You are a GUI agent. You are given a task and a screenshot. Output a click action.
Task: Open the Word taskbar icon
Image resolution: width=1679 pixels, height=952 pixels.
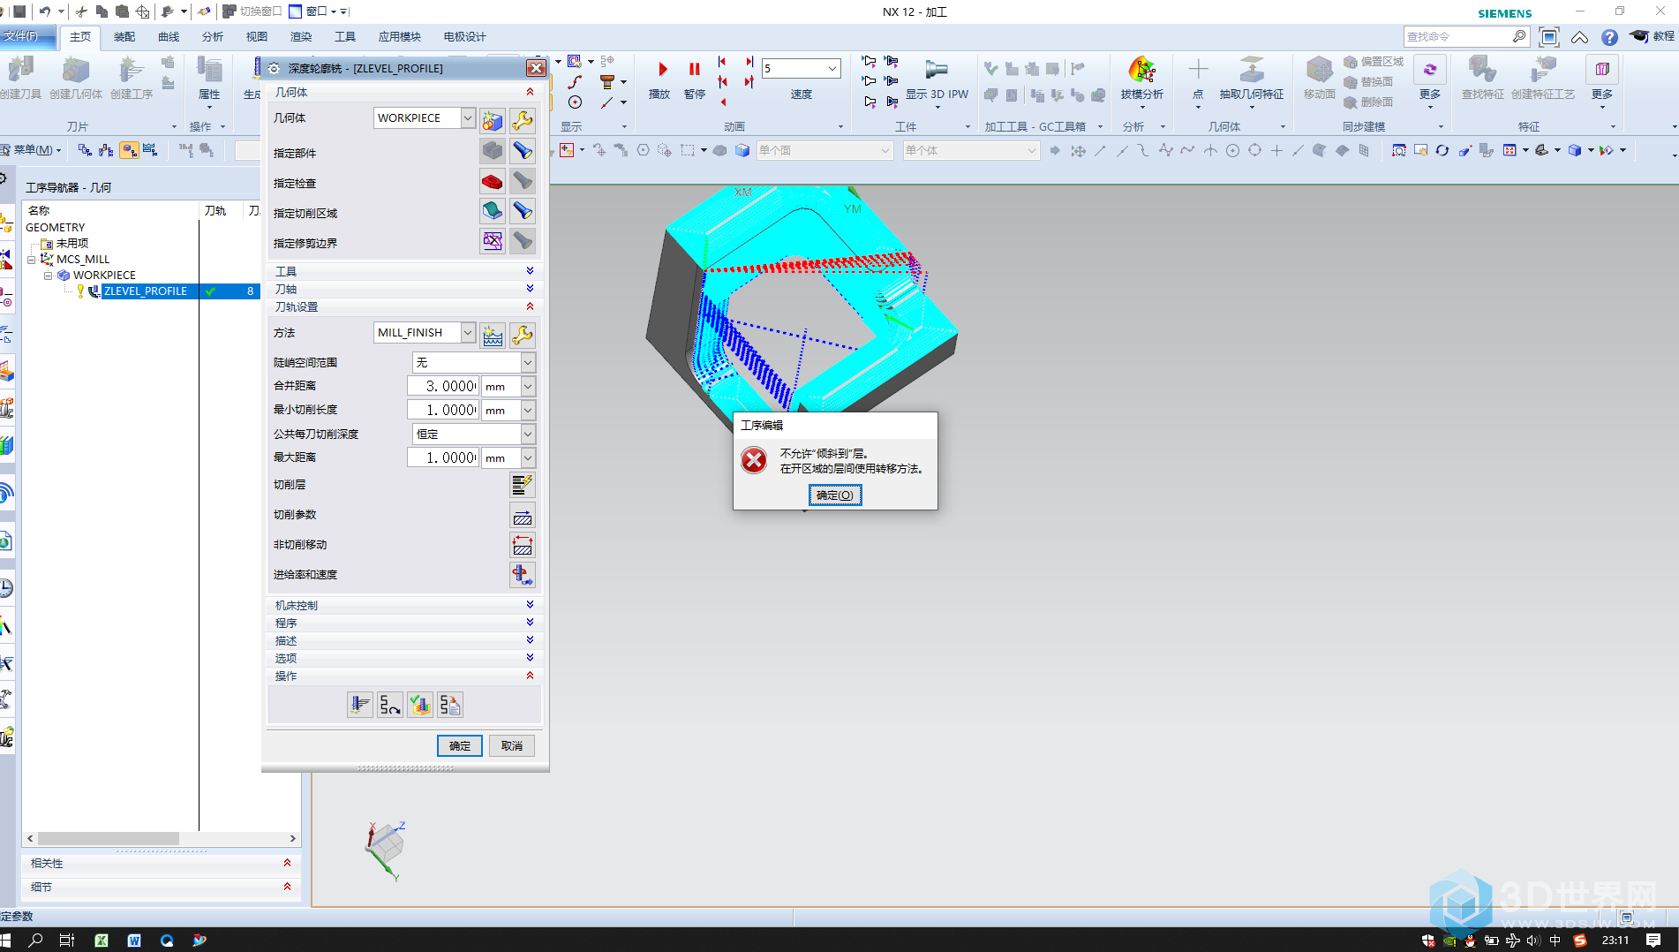pos(134,941)
